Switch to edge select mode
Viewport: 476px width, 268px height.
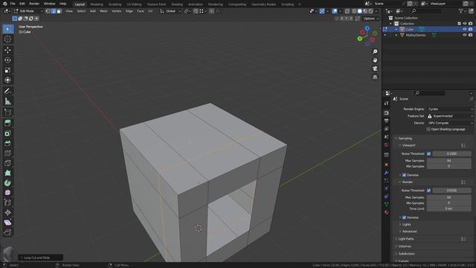click(54, 11)
